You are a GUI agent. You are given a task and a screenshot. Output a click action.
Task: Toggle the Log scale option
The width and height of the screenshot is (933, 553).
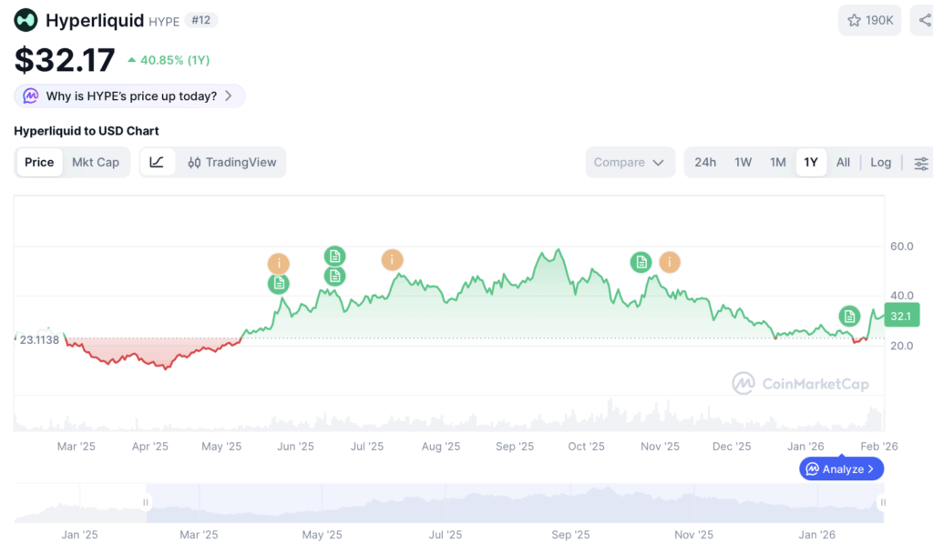[x=881, y=162]
